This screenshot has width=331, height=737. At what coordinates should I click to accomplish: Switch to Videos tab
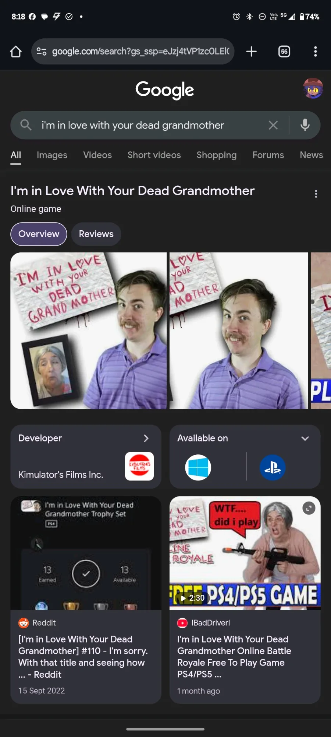coord(97,155)
